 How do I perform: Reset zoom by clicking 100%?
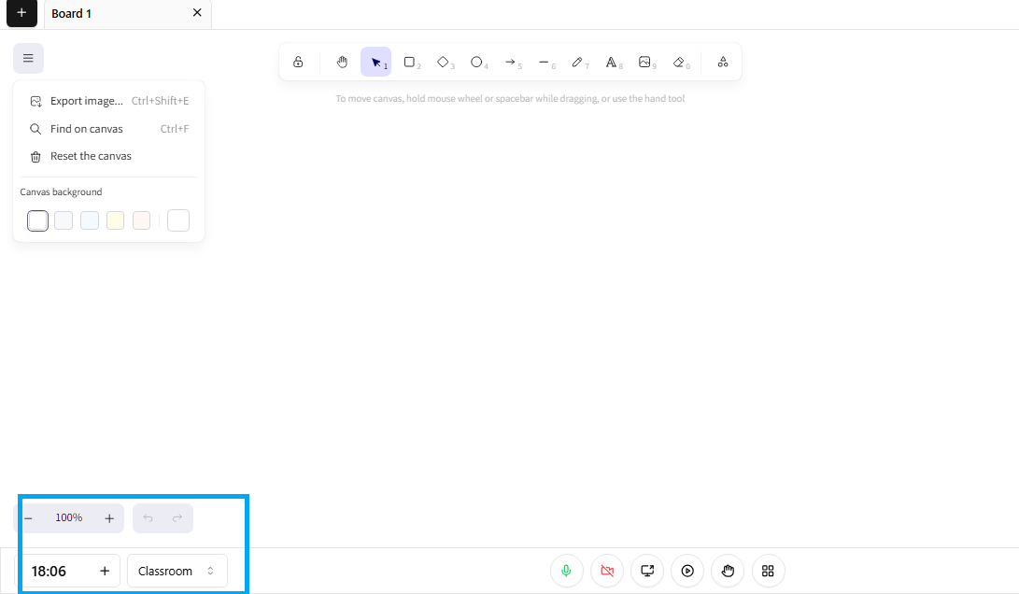[68, 517]
